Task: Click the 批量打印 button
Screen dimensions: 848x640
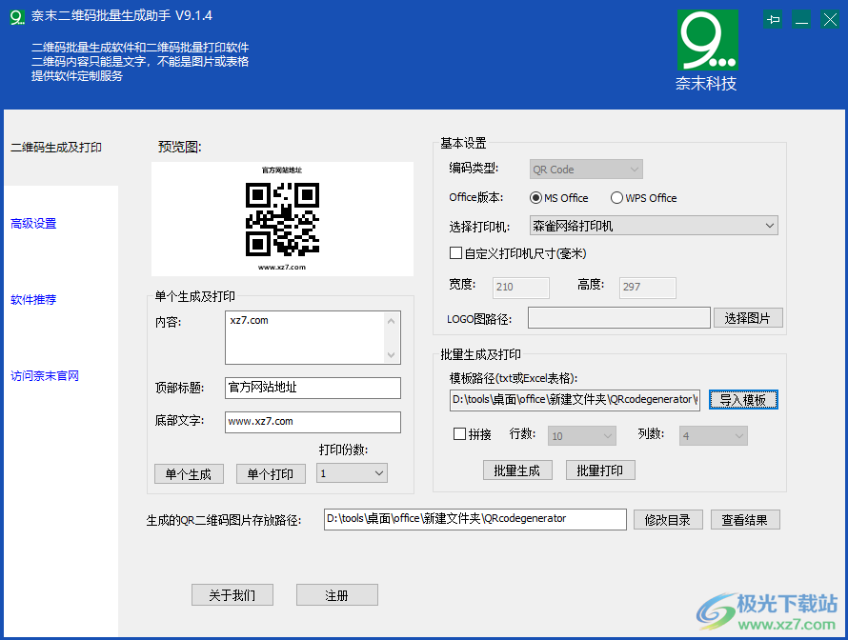Action: point(600,470)
